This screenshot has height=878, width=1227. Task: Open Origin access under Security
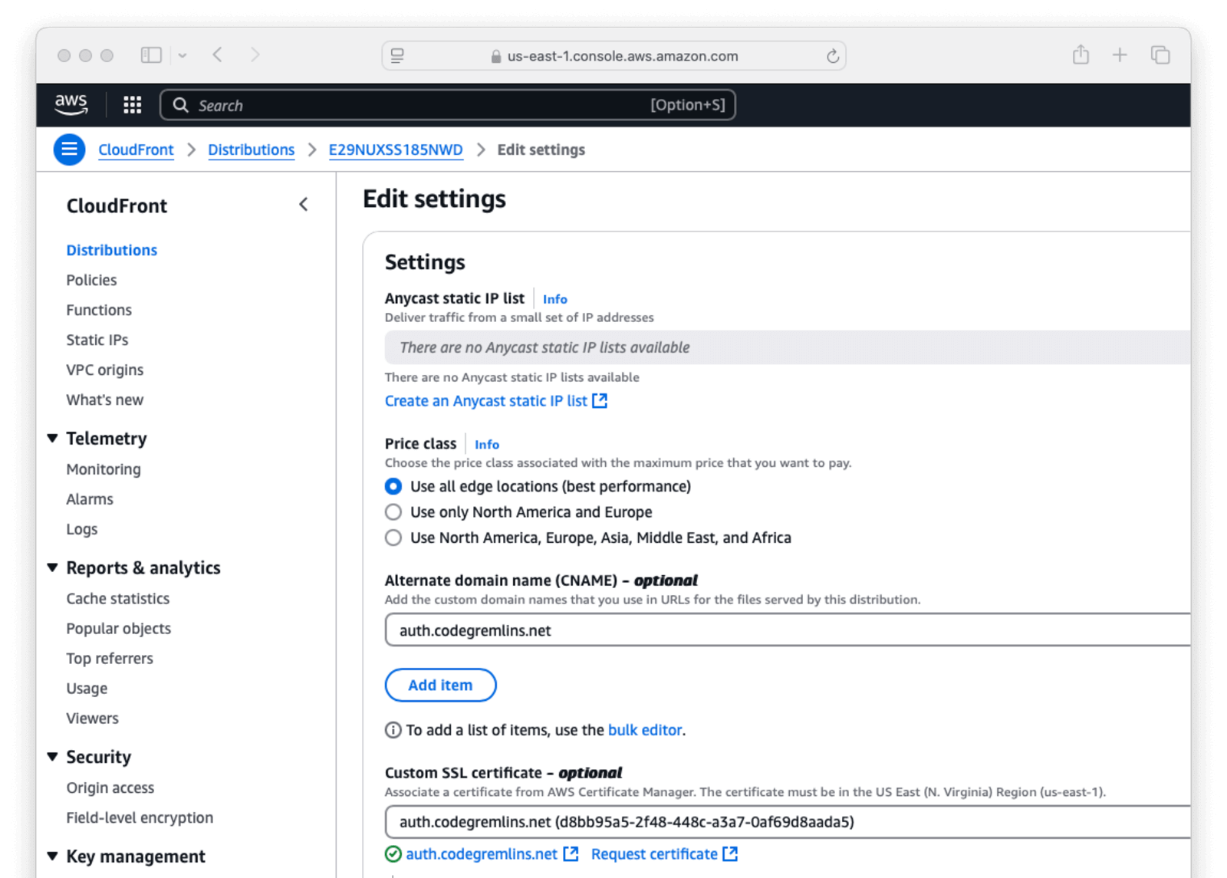[x=110, y=788]
